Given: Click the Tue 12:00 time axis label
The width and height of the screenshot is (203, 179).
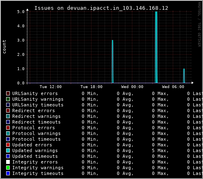Looking at the screenshot, I should (51, 87).
